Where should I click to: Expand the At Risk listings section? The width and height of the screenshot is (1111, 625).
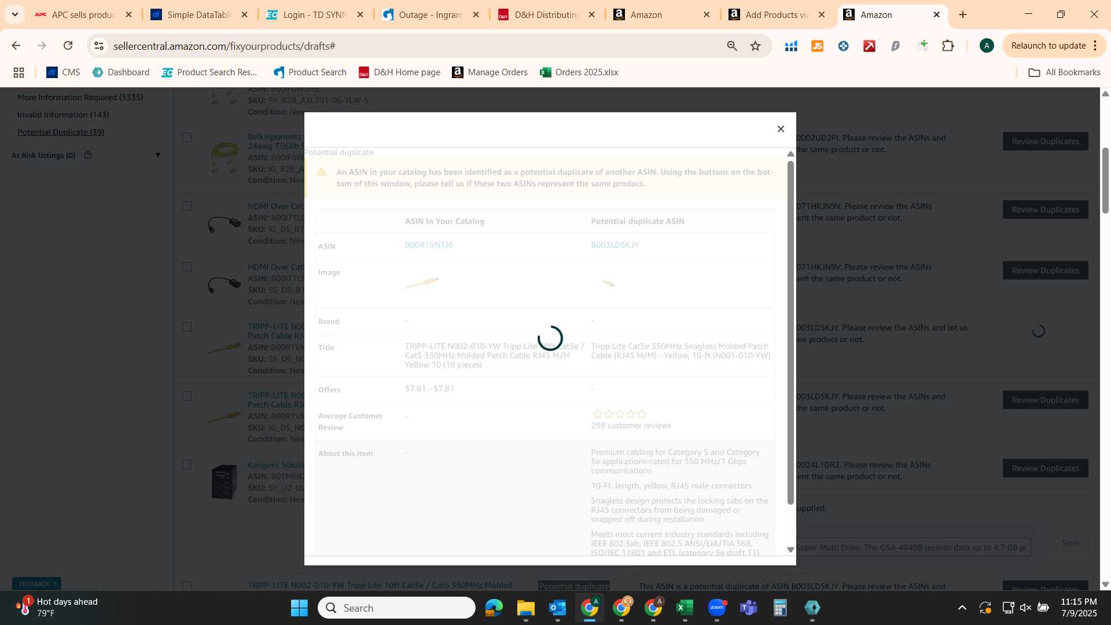157,155
